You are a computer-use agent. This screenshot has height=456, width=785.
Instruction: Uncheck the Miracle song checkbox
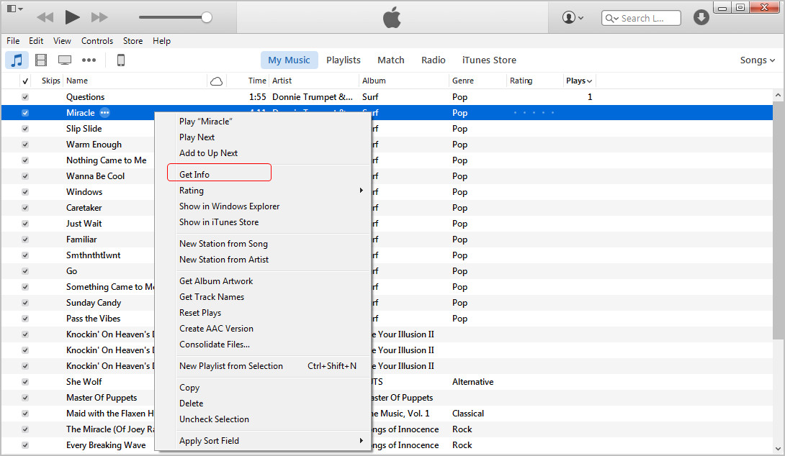[x=25, y=113]
